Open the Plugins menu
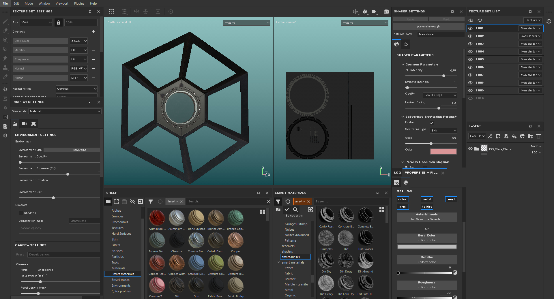The image size is (554, 299). coord(79,3)
